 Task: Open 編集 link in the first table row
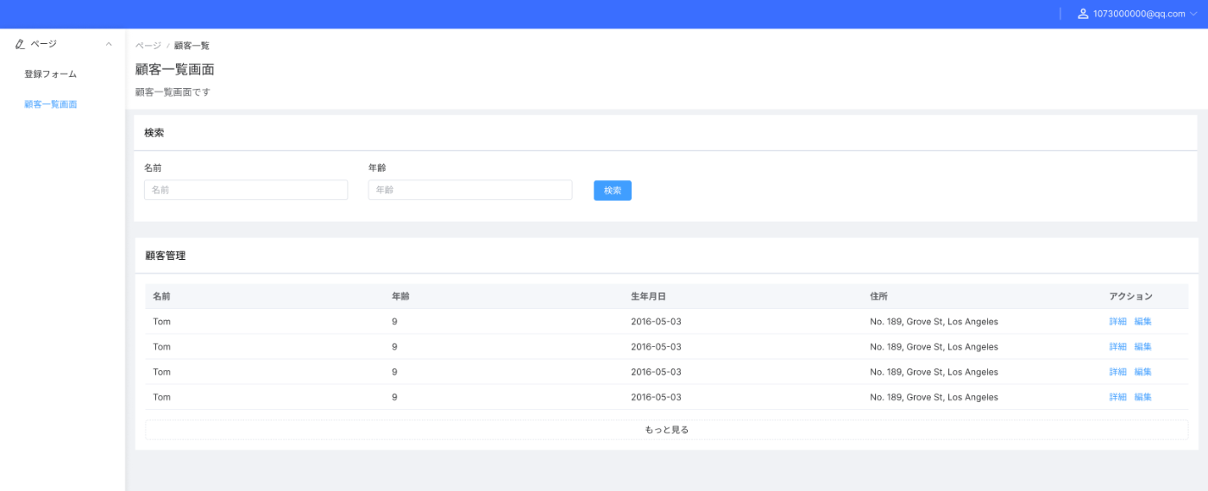pyautogui.click(x=1143, y=322)
